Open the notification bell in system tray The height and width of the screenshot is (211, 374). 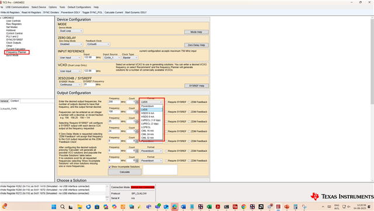369,207
